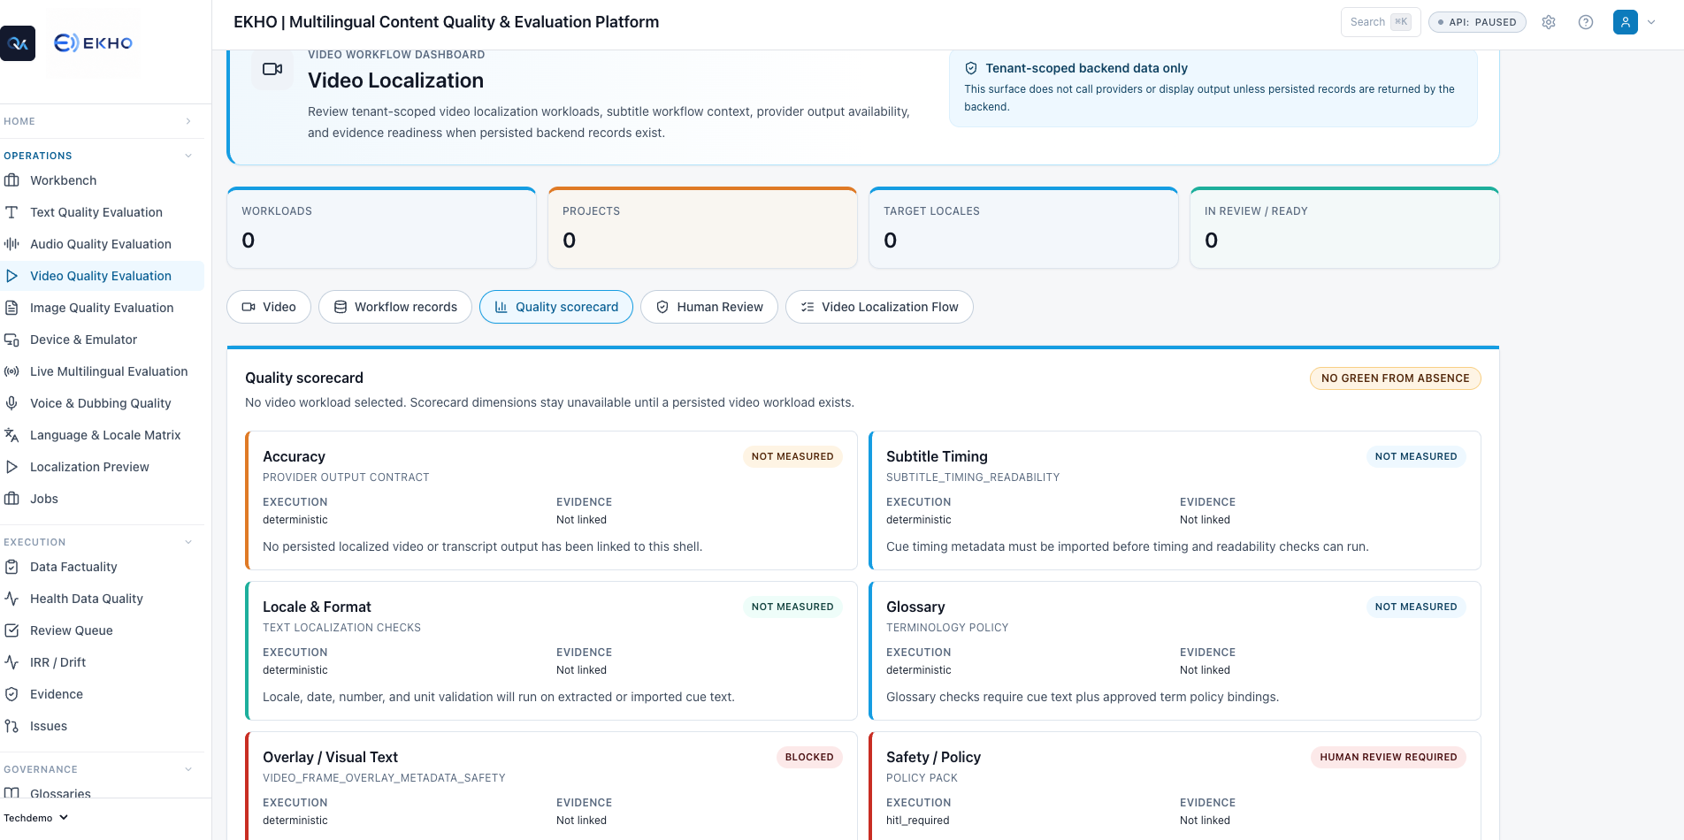Click the PROJECTS metric card
The image size is (1684, 840).
pyautogui.click(x=703, y=228)
